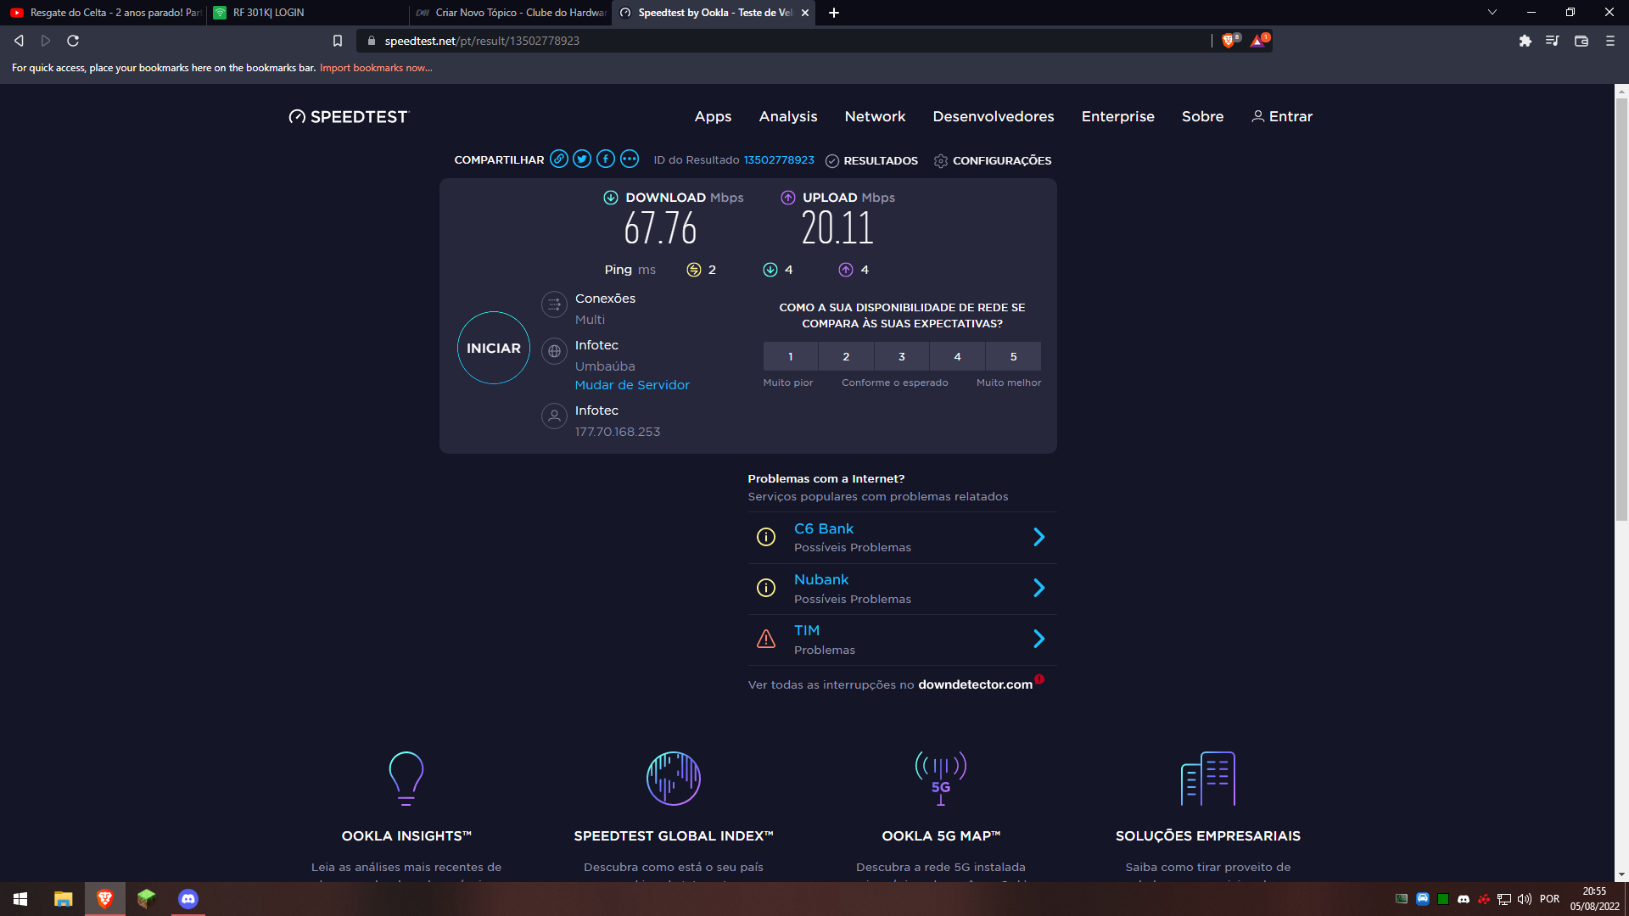Open Enterprise menu

(x=1117, y=117)
